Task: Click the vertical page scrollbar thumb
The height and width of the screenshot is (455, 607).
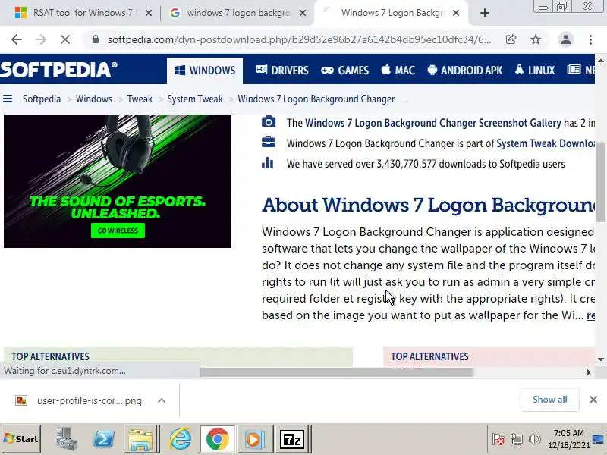Action: 601,182
